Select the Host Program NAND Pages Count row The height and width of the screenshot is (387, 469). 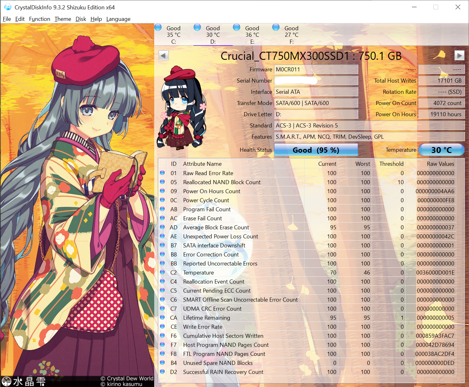(x=307, y=345)
